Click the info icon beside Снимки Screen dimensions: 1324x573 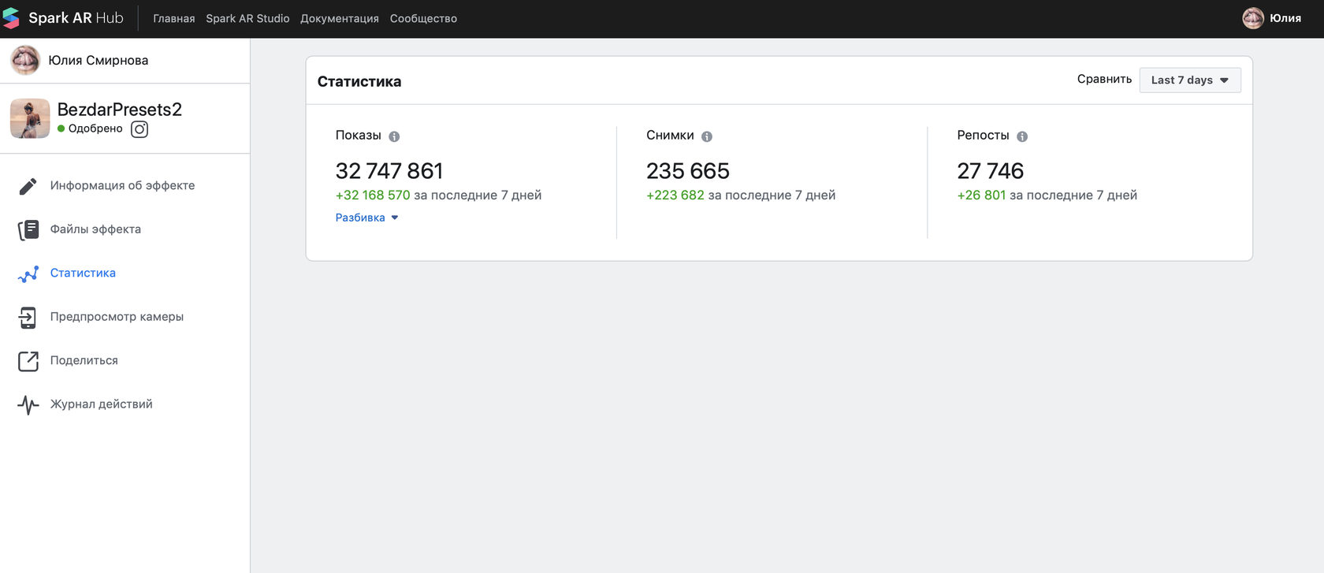tap(707, 136)
